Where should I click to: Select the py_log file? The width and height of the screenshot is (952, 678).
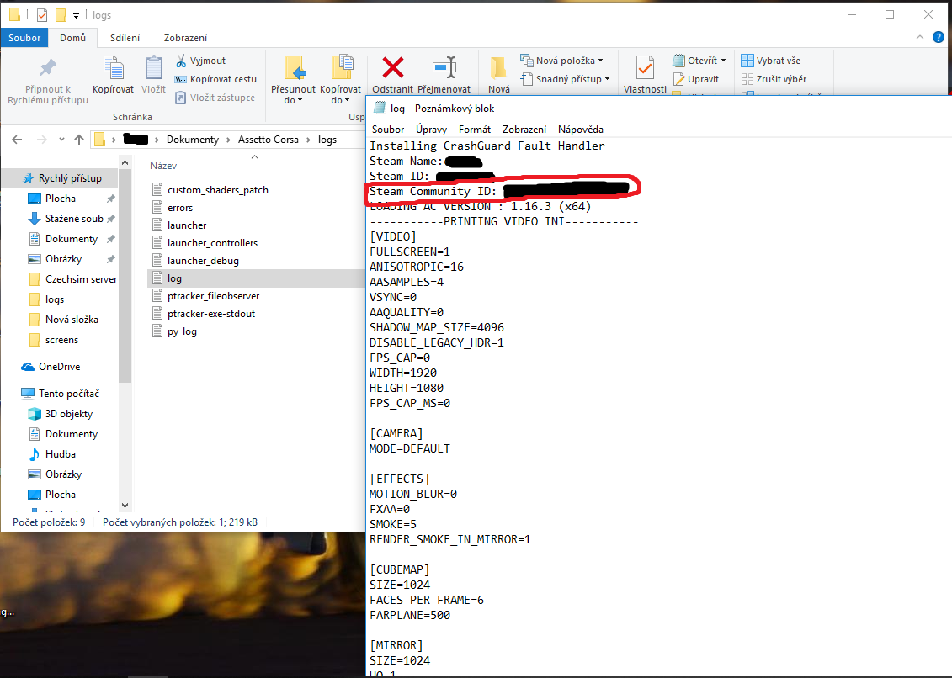click(x=174, y=331)
